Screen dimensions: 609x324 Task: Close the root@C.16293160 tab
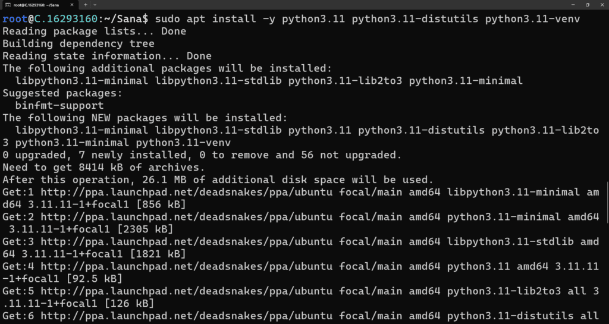click(73, 5)
